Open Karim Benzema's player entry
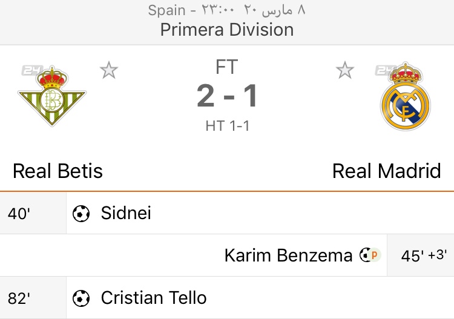454x319 pixels. click(x=288, y=255)
